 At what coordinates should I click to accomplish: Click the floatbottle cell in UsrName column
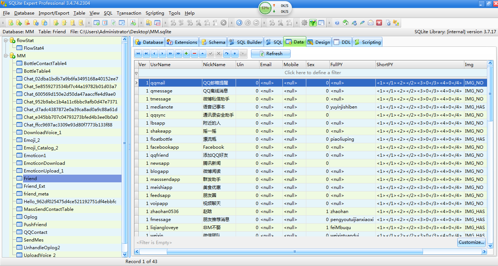pos(176,139)
